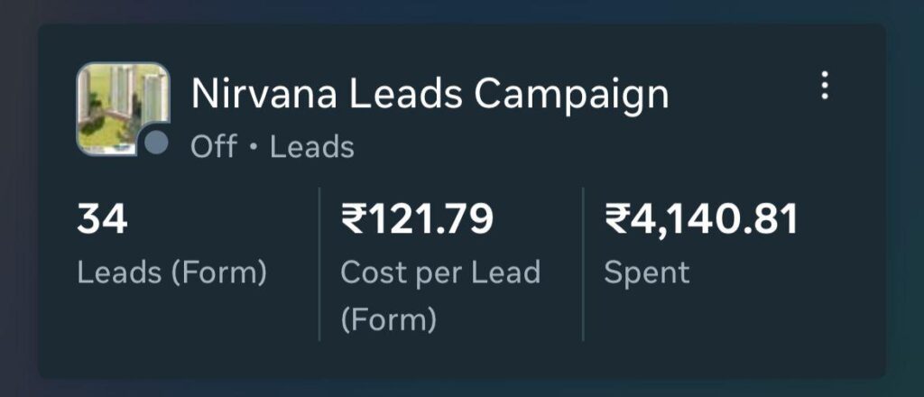Open the Nirvana Leads Campaign title

pyautogui.click(x=430, y=94)
